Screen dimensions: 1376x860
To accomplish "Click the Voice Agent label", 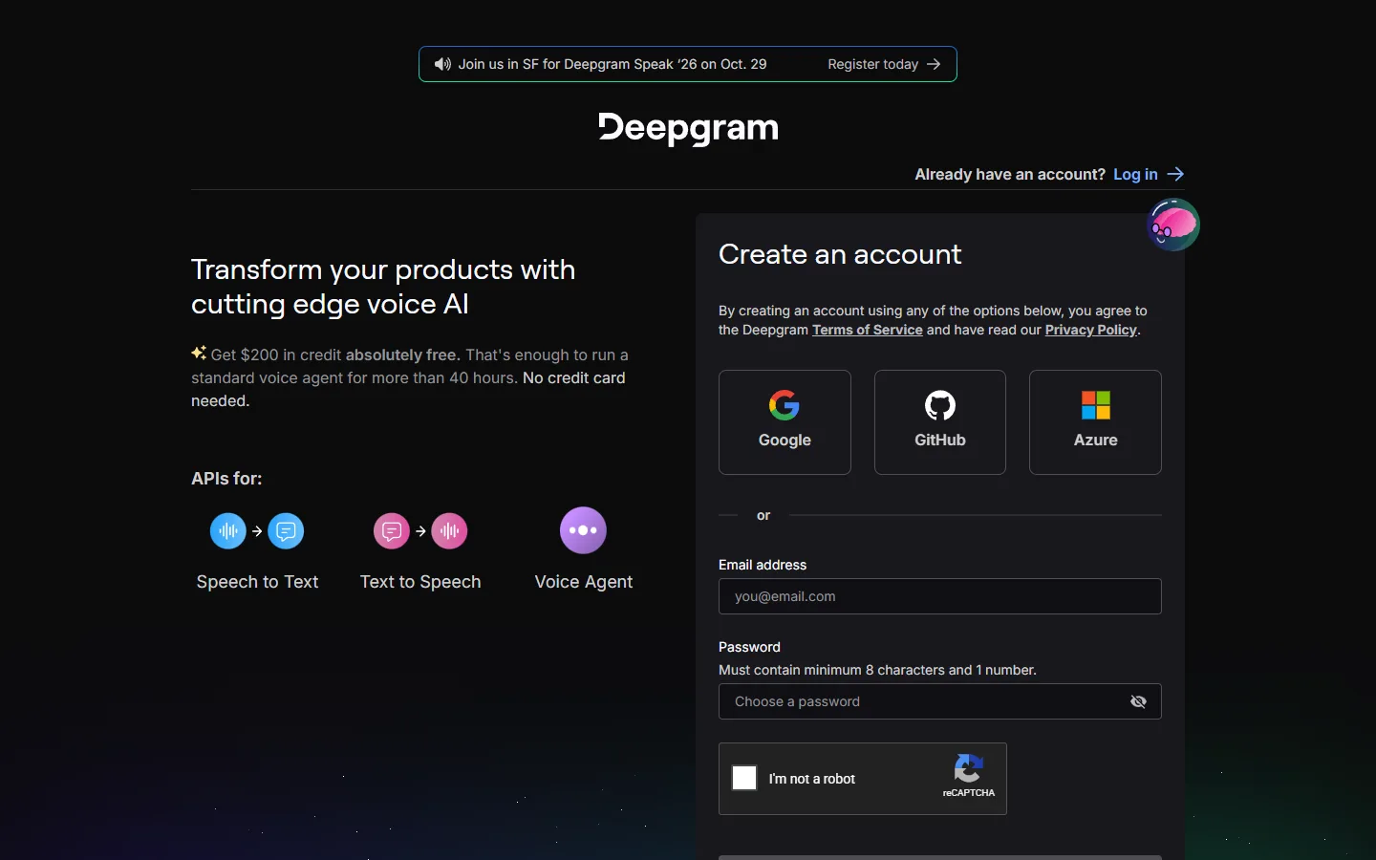I will point(584,582).
